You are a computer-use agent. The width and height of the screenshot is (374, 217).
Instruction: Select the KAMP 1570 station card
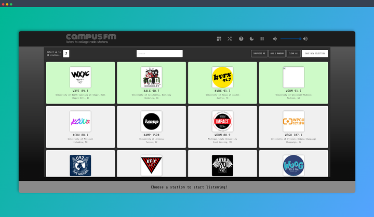click(x=151, y=127)
